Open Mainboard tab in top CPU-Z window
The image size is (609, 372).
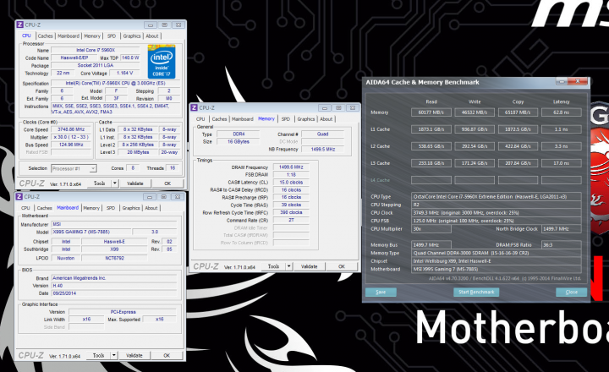point(69,36)
